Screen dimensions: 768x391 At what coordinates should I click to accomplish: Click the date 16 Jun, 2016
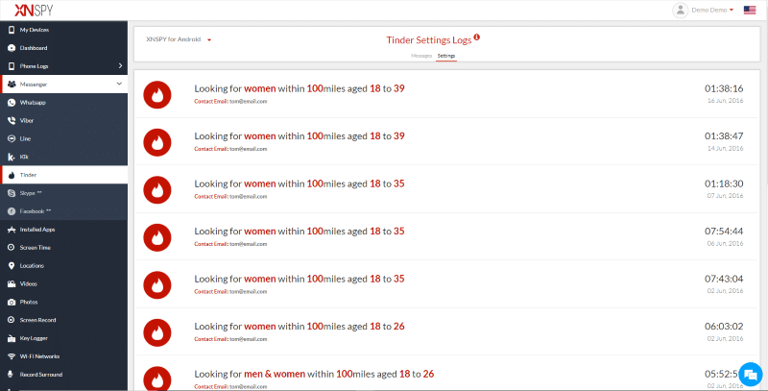[725, 101]
